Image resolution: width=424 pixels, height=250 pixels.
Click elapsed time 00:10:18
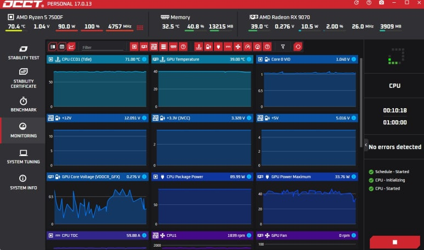point(395,110)
